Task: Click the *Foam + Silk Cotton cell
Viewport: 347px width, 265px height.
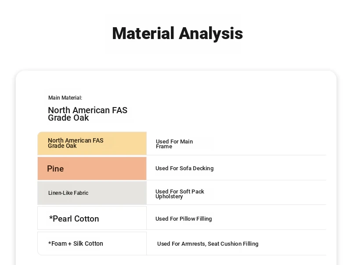Action: pos(92,244)
